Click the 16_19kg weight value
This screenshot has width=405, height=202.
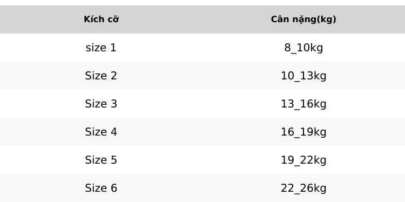pyautogui.click(x=303, y=132)
